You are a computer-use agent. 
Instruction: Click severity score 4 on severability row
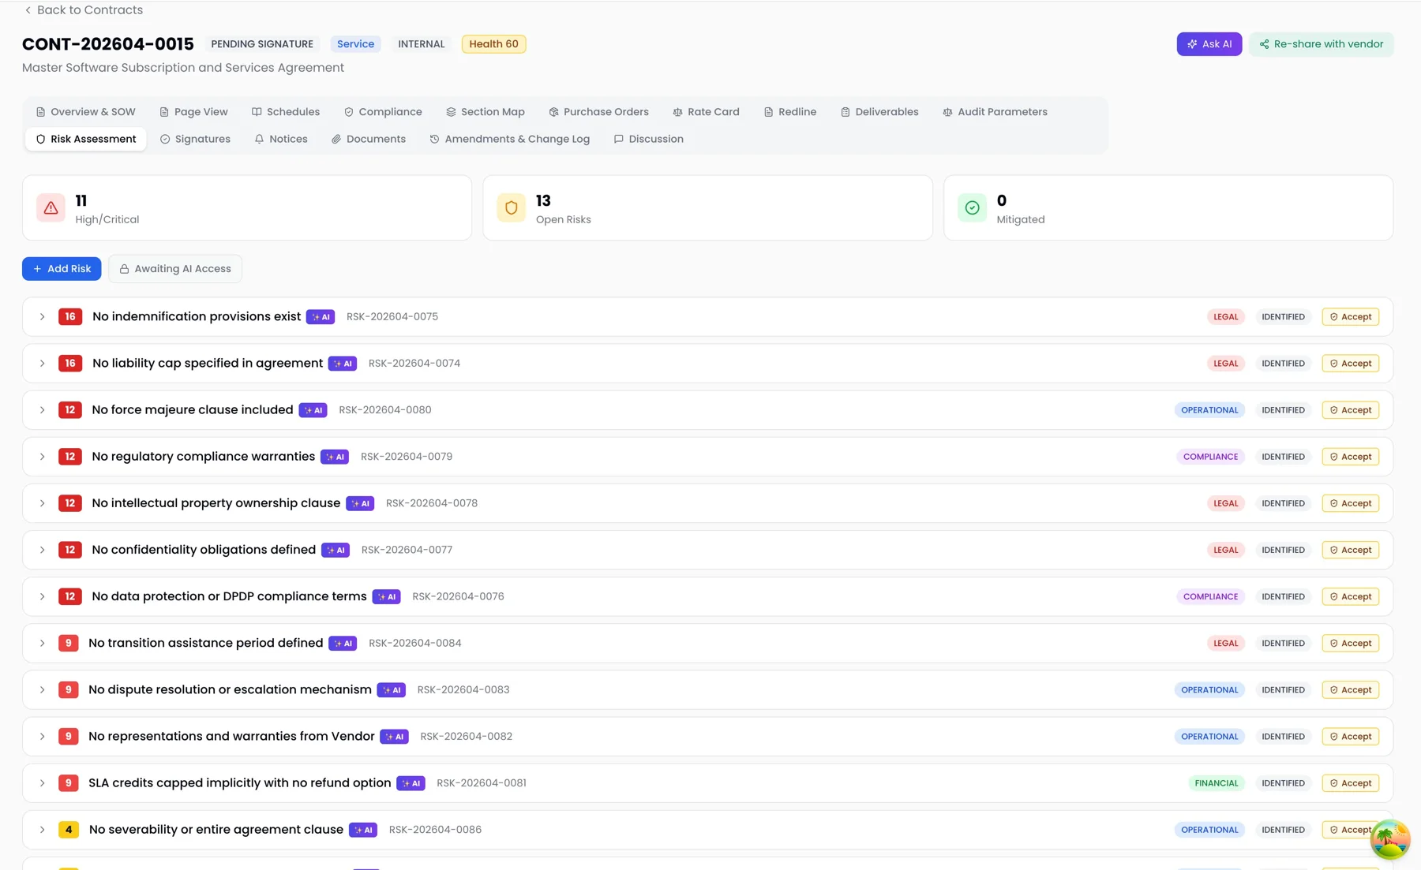69,830
